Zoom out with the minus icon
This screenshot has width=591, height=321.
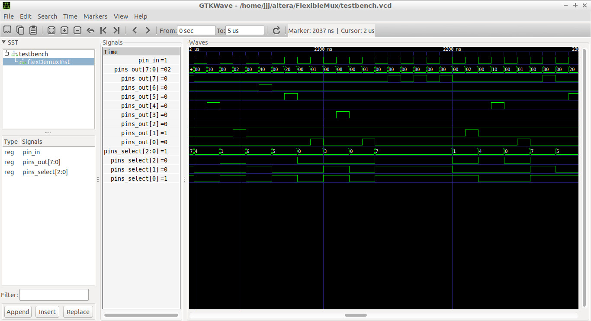point(77,30)
